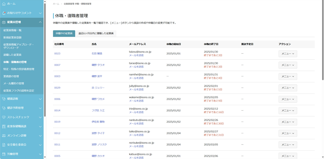This screenshot has width=324, height=159.
Task: Open メニュー dropdown for employee 0023
Action: click(x=288, y=54)
